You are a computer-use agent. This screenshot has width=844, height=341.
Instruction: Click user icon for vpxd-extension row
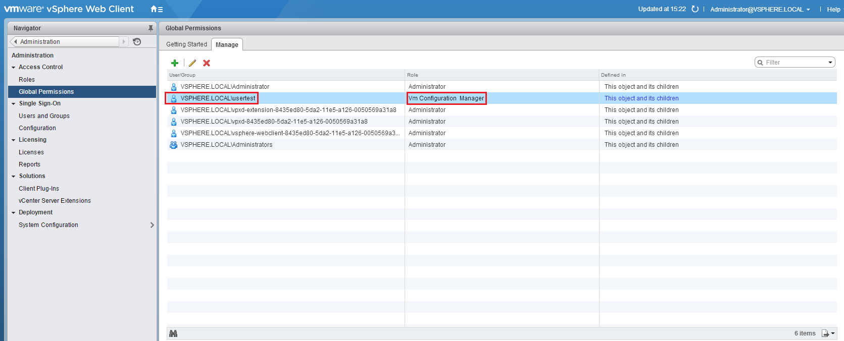coord(174,110)
